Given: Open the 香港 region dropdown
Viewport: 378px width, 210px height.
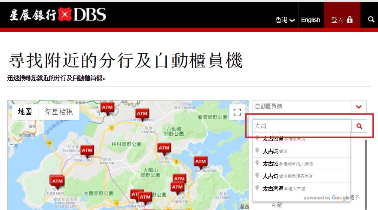Looking at the screenshot, I should pyautogui.click(x=285, y=20).
